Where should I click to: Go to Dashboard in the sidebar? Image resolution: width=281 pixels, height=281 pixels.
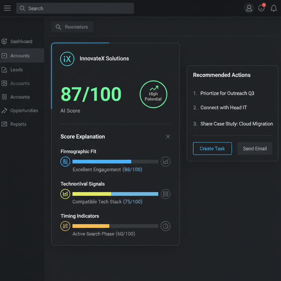click(x=21, y=41)
